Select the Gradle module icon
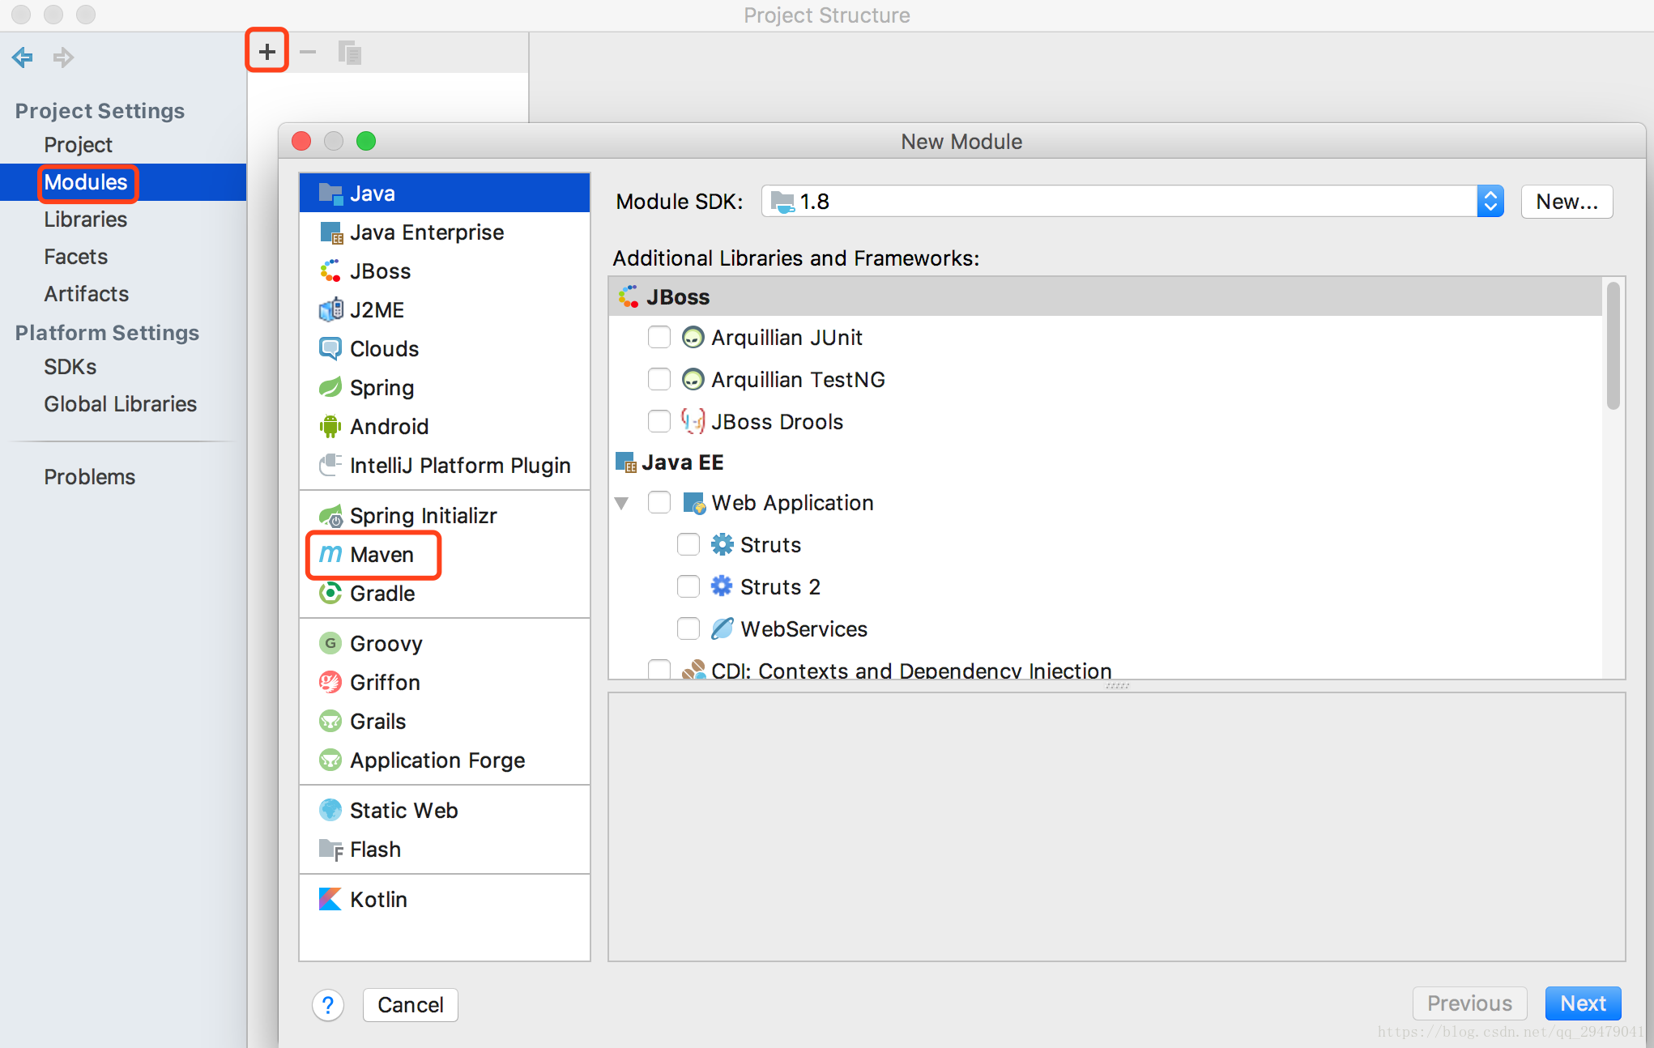Screen dimensions: 1654x1048 [330, 593]
